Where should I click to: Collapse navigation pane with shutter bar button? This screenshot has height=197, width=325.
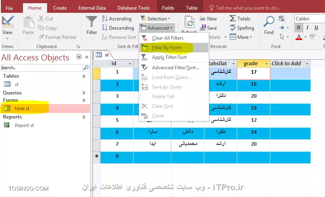86,57
